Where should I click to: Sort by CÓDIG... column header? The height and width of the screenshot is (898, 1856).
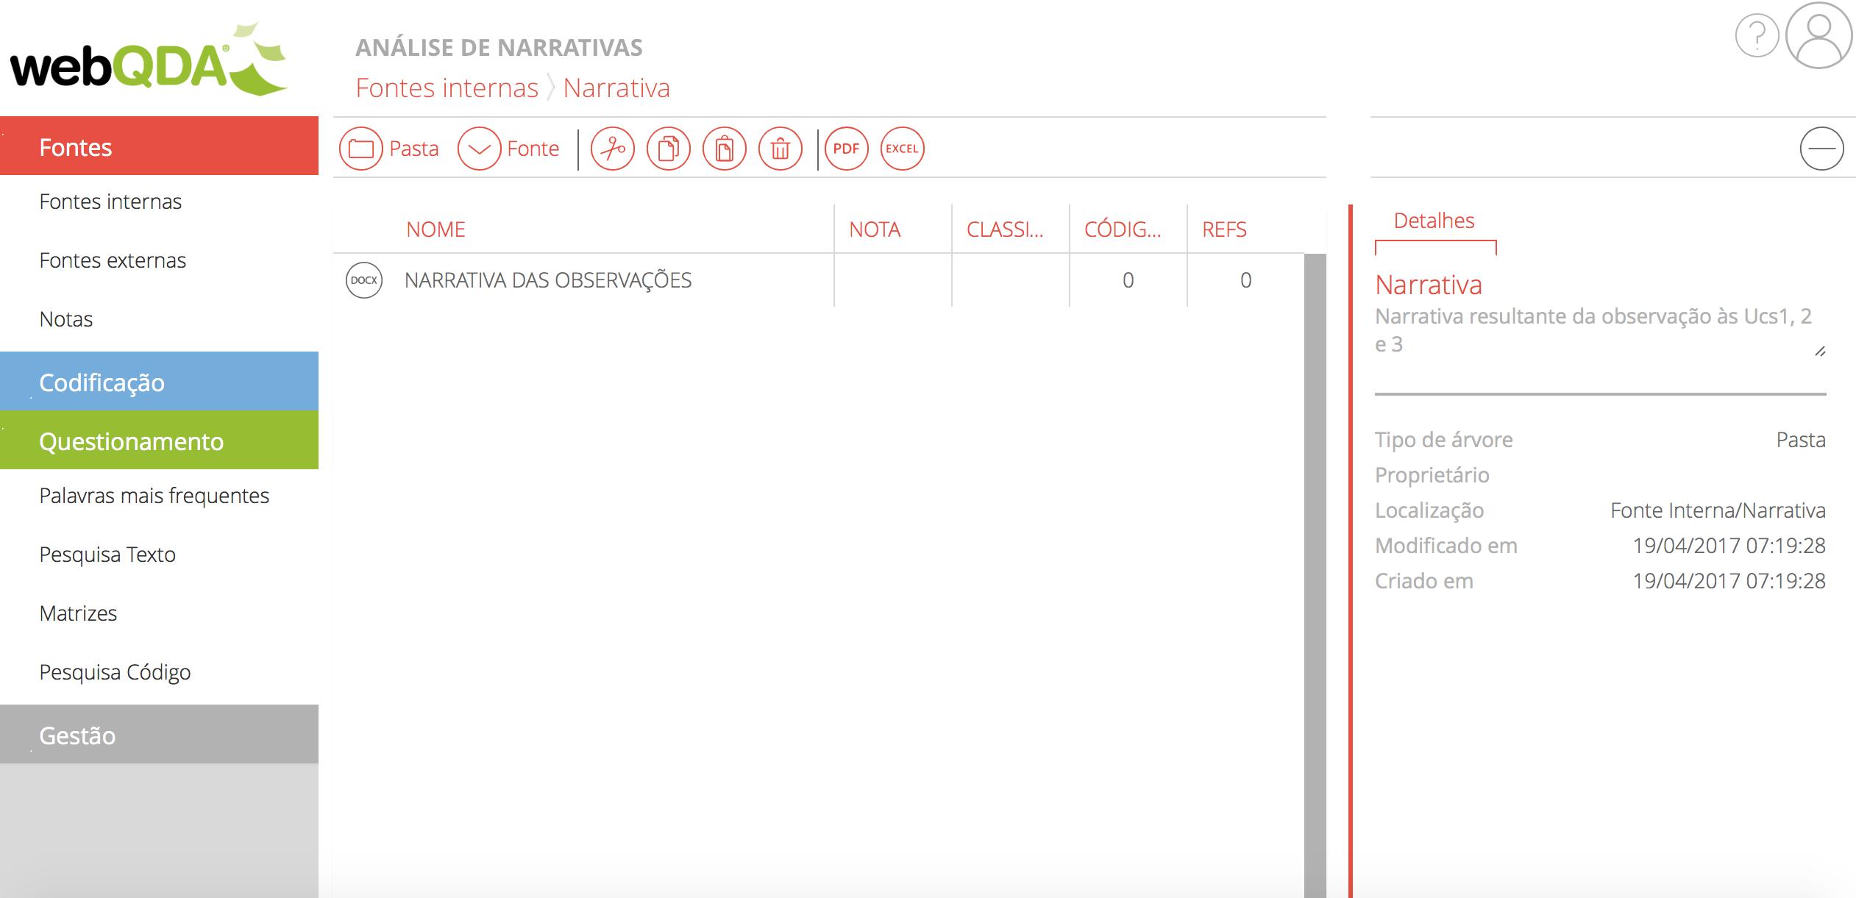click(1123, 229)
